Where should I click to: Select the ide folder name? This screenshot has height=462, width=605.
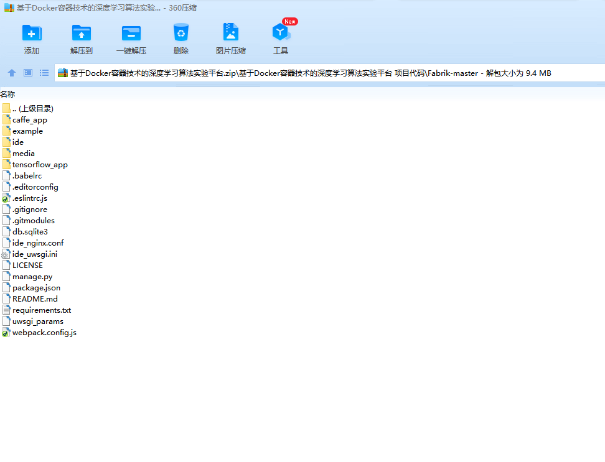pos(18,142)
